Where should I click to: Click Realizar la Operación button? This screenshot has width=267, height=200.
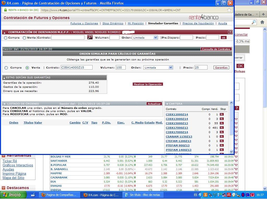point(148,84)
